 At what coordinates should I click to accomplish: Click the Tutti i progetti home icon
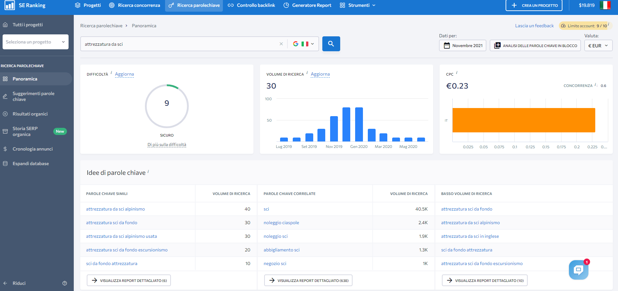click(5, 25)
